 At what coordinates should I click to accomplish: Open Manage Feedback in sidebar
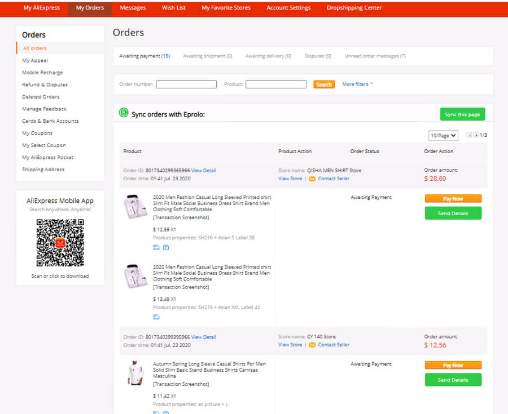point(44,109)
